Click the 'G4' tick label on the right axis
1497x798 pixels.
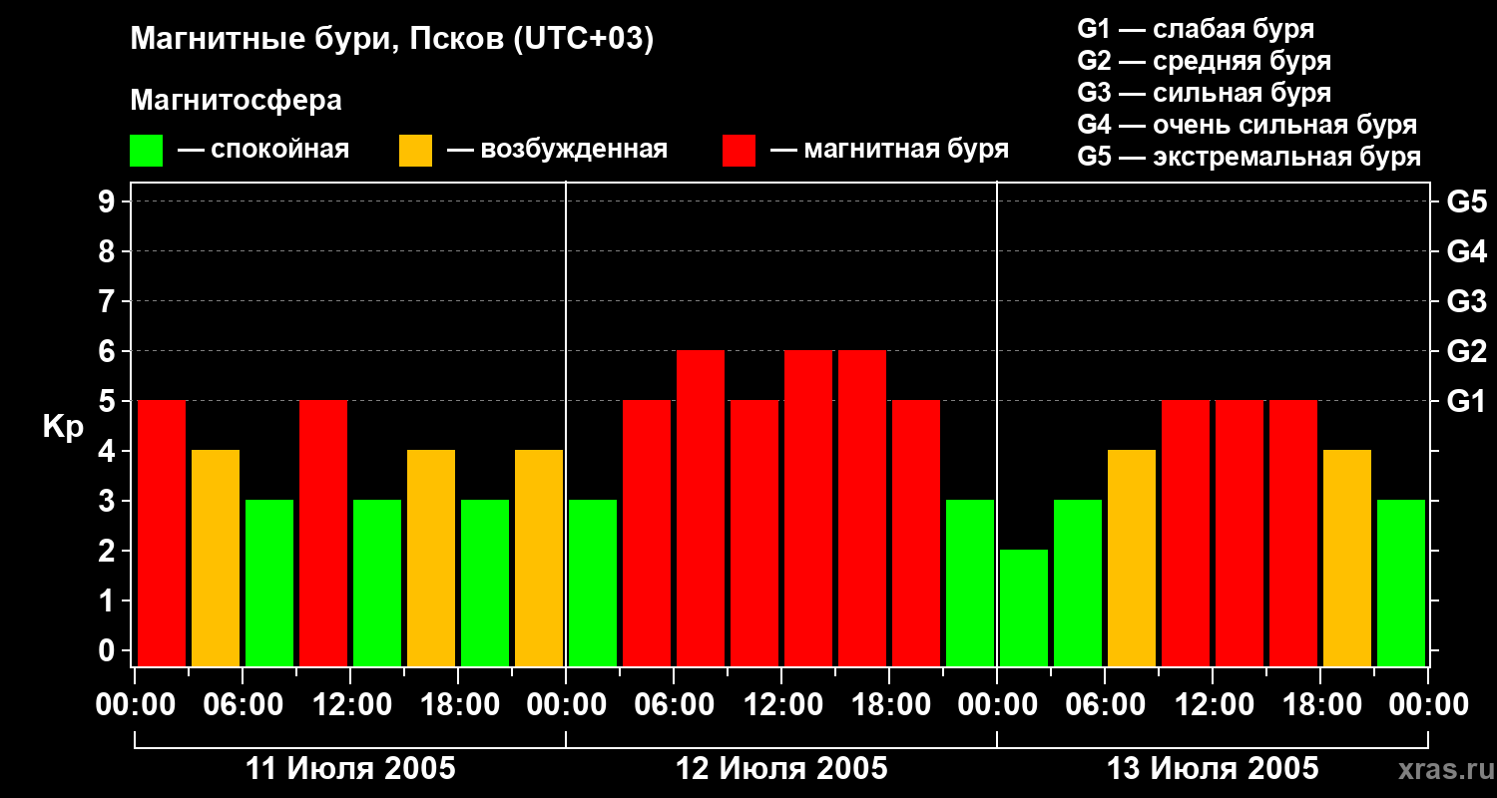pos(1467,251)
